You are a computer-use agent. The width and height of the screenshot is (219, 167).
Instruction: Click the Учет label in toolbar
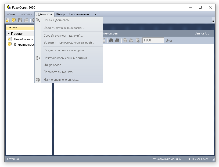tap(169, 41)
